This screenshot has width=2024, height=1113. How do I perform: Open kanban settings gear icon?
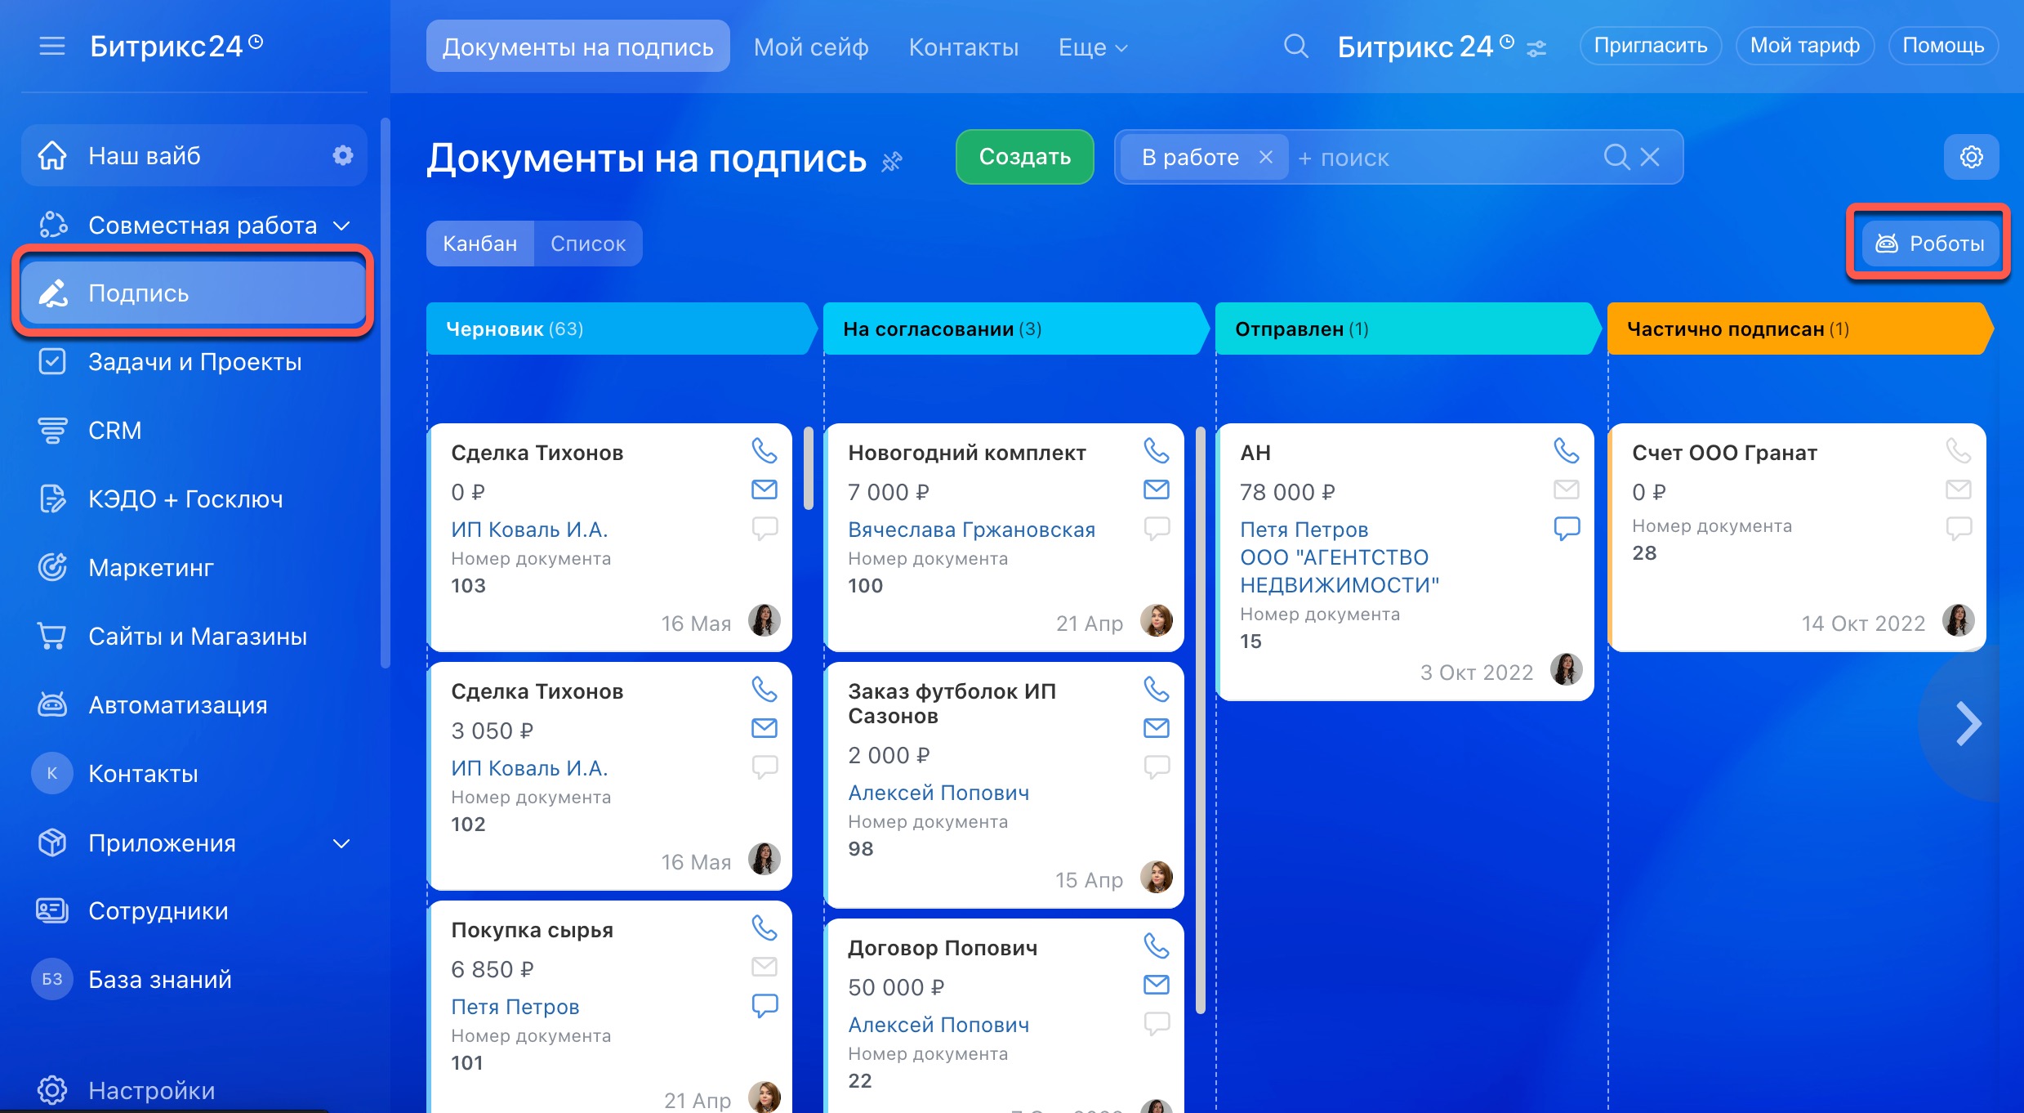[x=1972, y=157]
